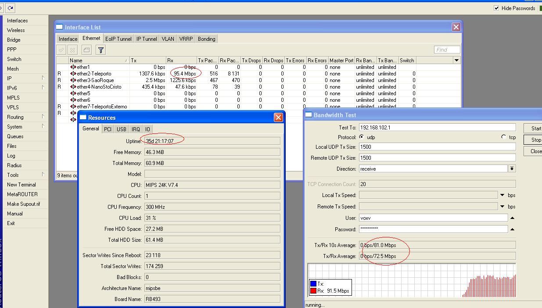Image resolution: width=542 pixels, height=308 pixels.
Task: Open the Wireless menu in sidebar
Action: point(16,30)
